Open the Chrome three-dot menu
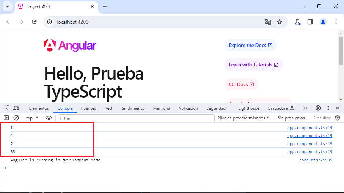Viewport: 344px width, 193px height. (x=336, y=22)
